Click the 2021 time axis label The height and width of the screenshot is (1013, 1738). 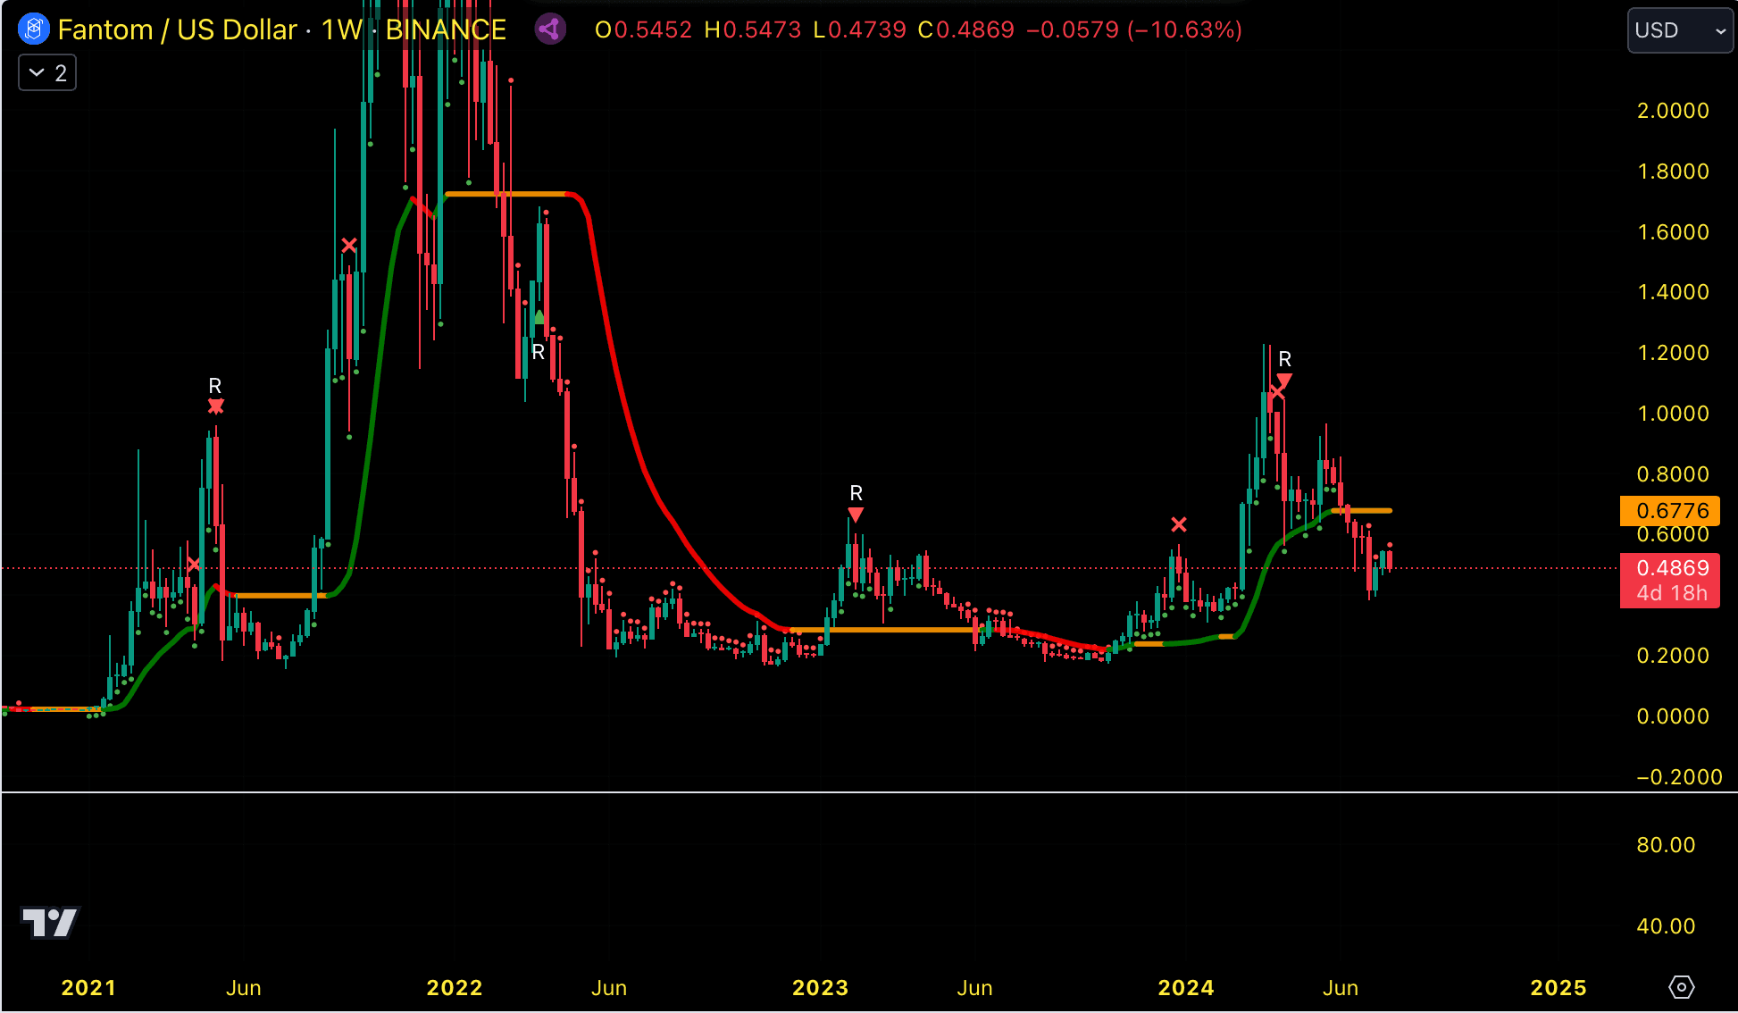[88, 988]
